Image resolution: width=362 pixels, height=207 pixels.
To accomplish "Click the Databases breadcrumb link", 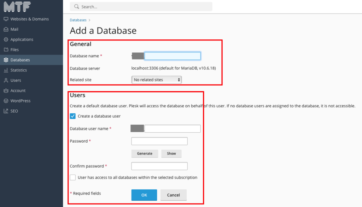I will [x=78, y=20].
